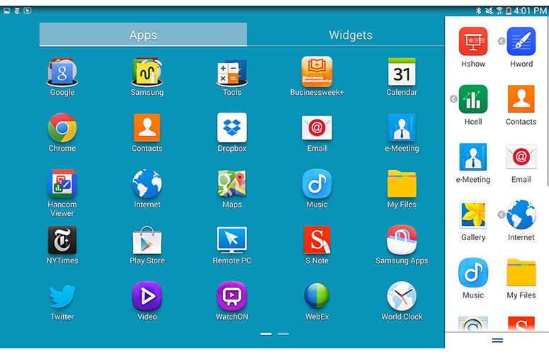549x354 pixels.
Task: Tap the 4:01 PM clock
Action: [530, 11]
